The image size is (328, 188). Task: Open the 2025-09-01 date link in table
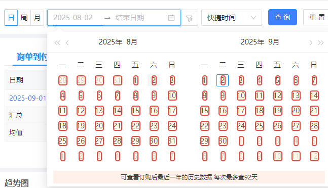pos(28,98)
